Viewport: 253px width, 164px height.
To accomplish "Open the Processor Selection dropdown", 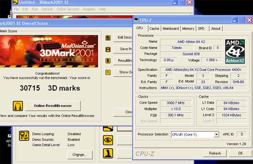I will tap(216, 134).
